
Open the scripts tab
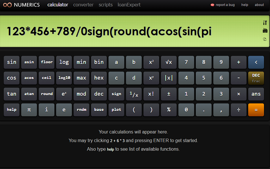[x=106, y=5]
